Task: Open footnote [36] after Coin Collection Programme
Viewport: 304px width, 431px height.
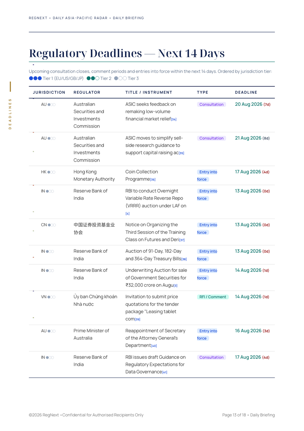Action: [153, 179]
